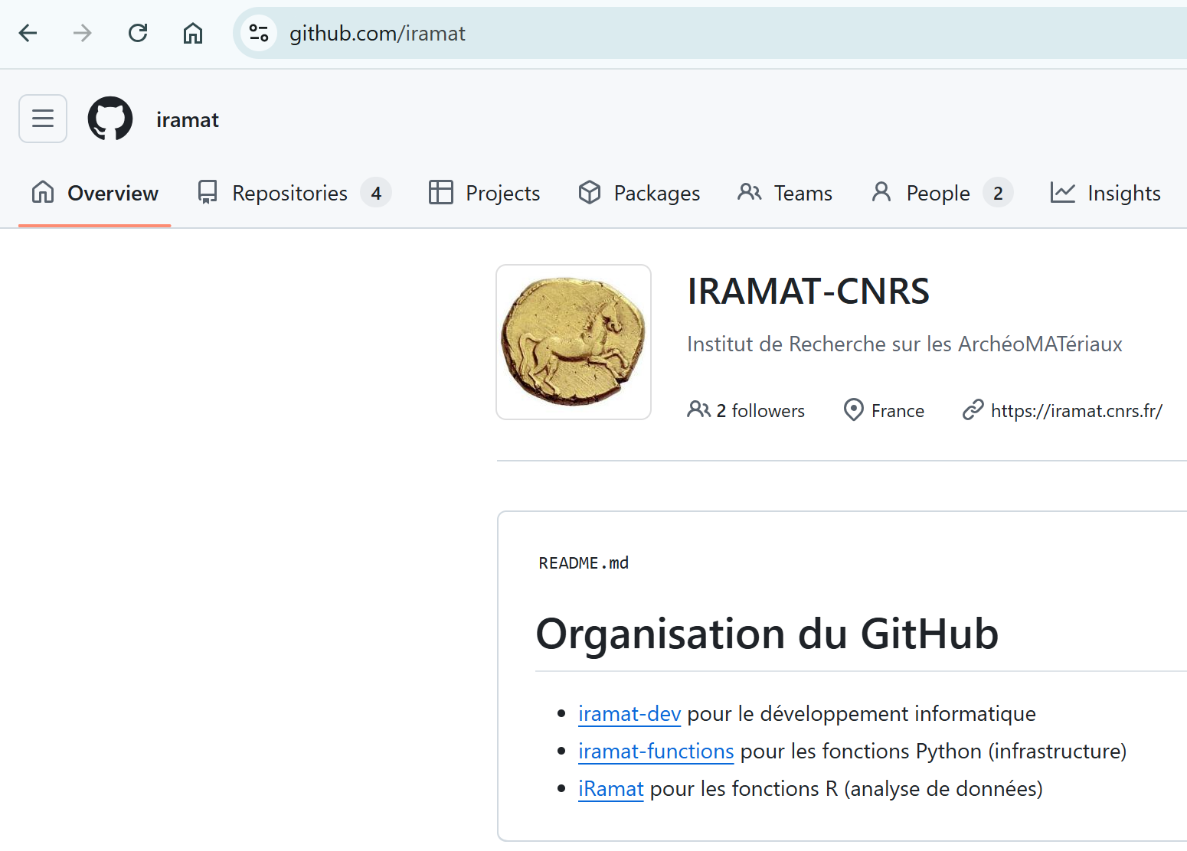Click the IRAMAT-CNRS heading text
Viewport: 1187px width, 851px height.
[x=809, y=292]
